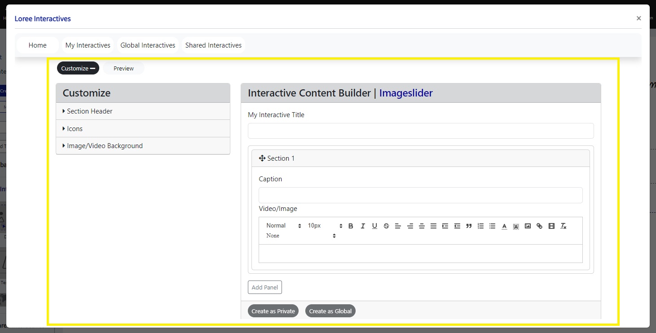
Task: Pick text background highlight color
Action: [x=516, y=226]
